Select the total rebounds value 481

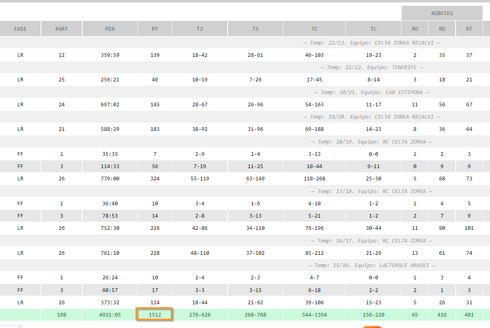(x=469, y=315)
